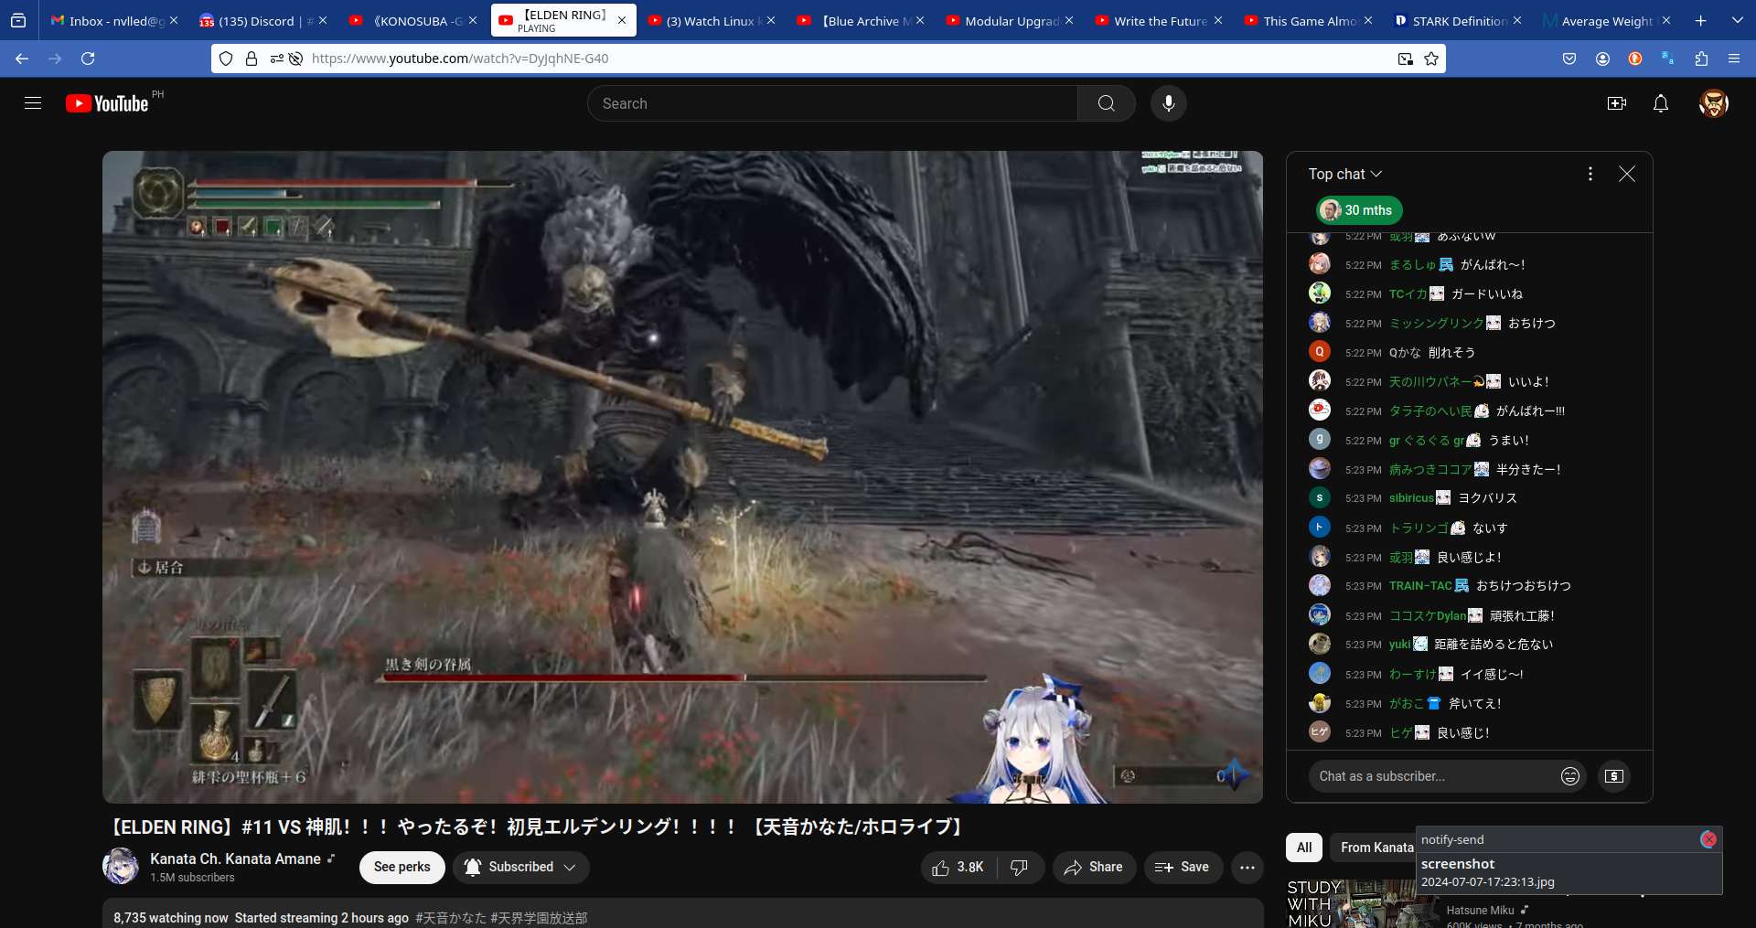Go forward in browser history
This screenshot has height=928, width=1756.
click(x=55, y=59)
